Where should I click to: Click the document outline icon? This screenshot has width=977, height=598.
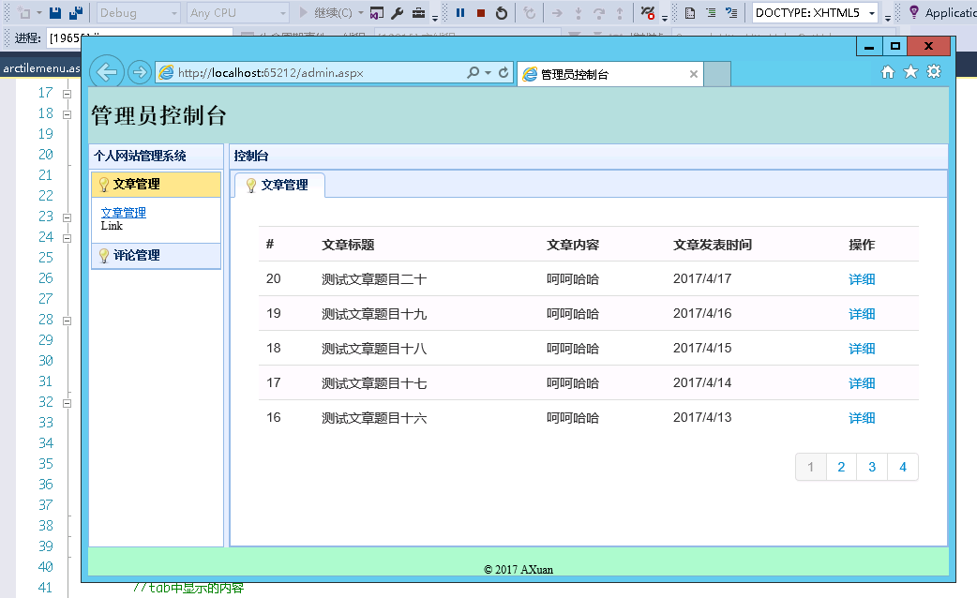coord(690,12)
